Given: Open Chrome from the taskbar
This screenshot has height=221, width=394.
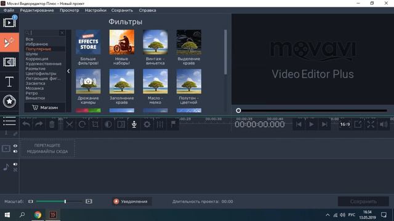Looking at the screenshot, I should point(38,215).
